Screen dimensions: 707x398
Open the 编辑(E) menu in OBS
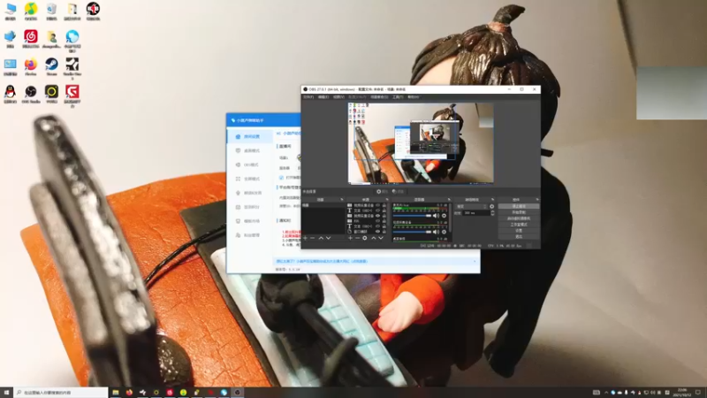coord(323,96)
